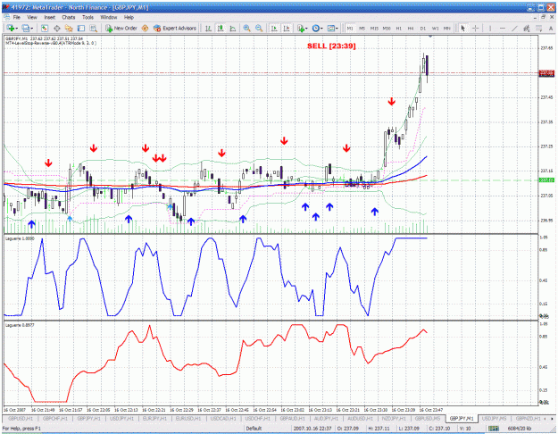Open the Profiles toolbar icon
Image resolution: width=558 pixels, height=434 pixels.
(x=26, y=28)
